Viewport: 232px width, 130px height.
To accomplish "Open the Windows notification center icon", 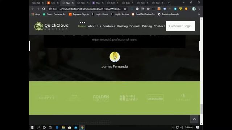I will (197, 127).
